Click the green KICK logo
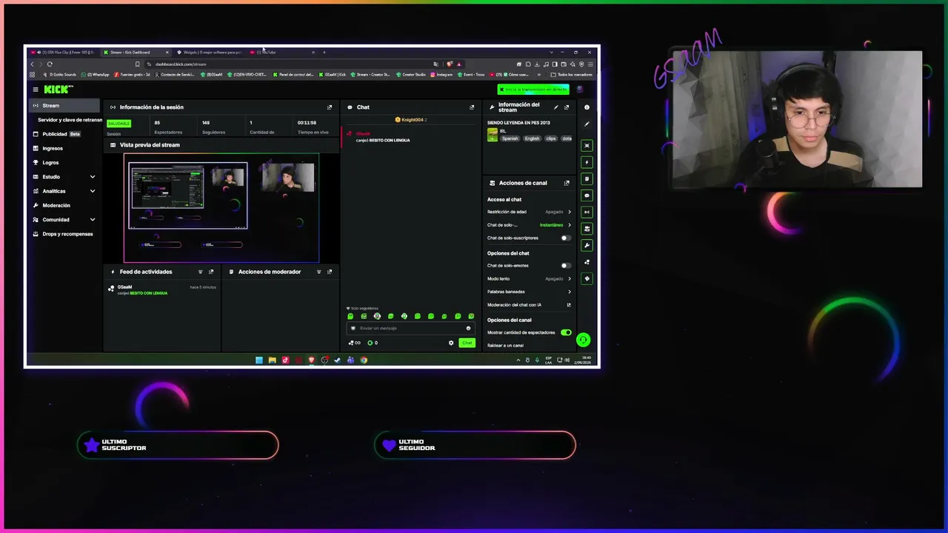The image size is (948, 533). (58, 90)
